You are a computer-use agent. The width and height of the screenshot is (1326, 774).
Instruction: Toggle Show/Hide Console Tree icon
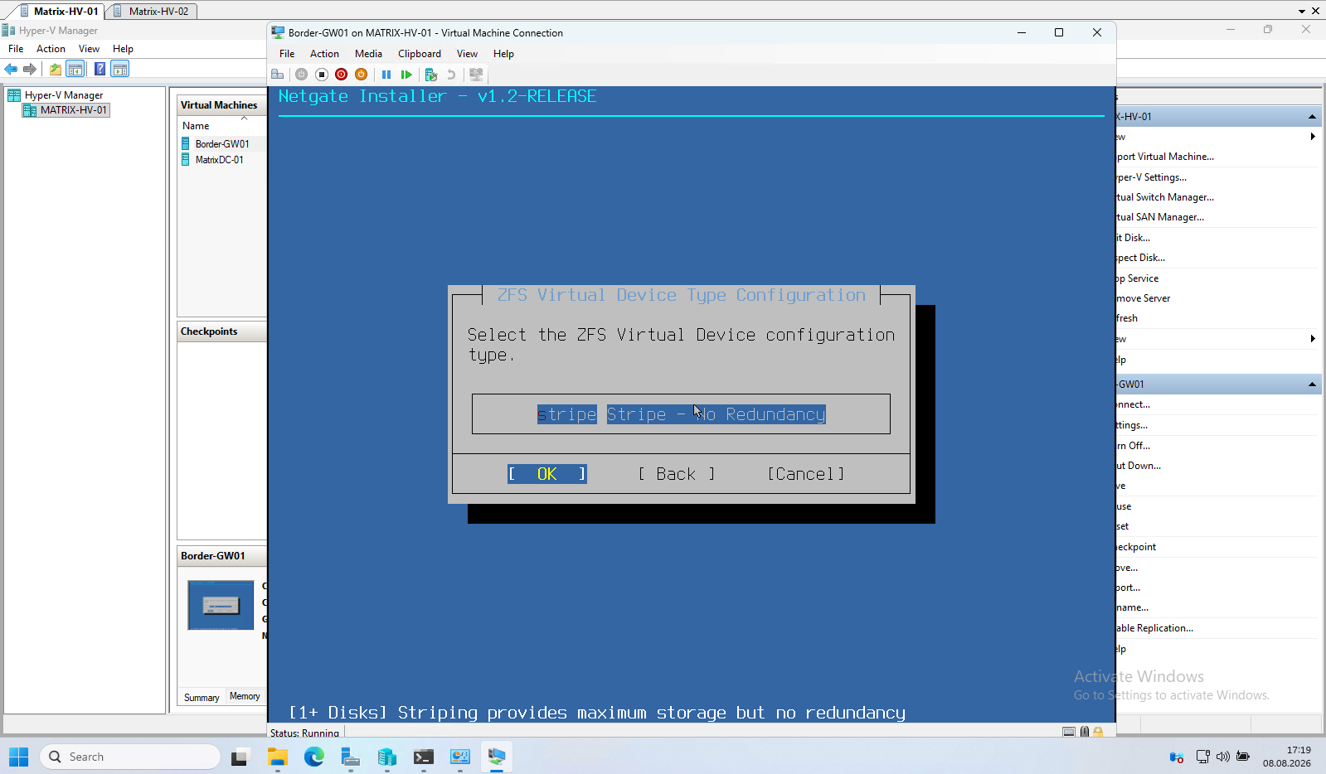75,69
